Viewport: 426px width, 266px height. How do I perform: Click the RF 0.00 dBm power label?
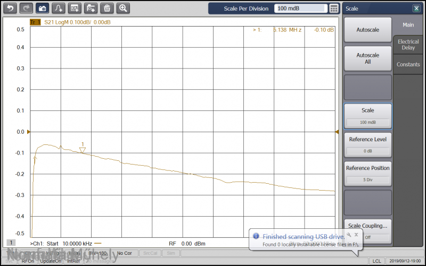[187, 244]
